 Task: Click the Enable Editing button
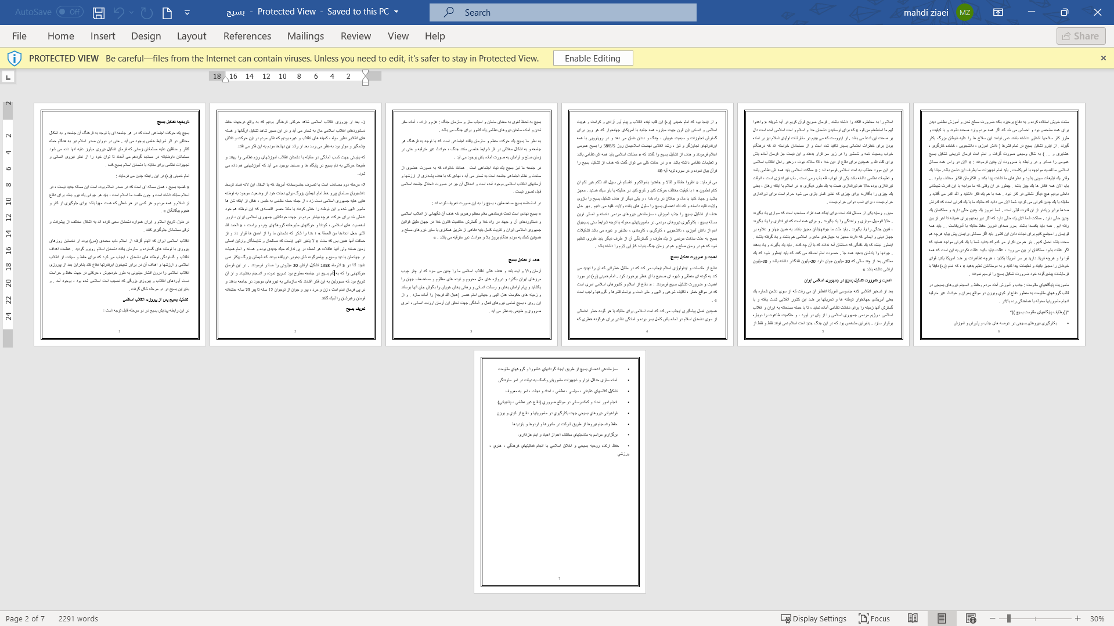(x=593, y=58)
